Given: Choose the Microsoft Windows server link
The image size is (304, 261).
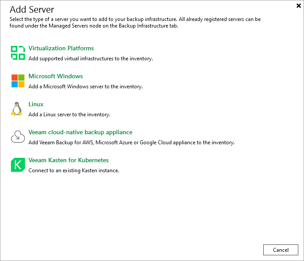Looking at the screenshot, I should pyautogui.click(x=56, y=76).
